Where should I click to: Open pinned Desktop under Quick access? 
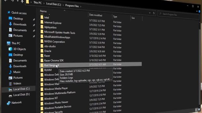[x=18, y=19]
